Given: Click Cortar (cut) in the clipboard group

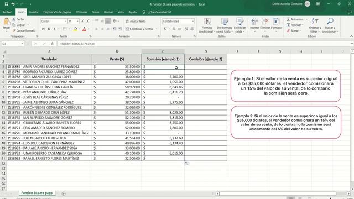Looking at the screenshot, I should (x=18, y=19).
